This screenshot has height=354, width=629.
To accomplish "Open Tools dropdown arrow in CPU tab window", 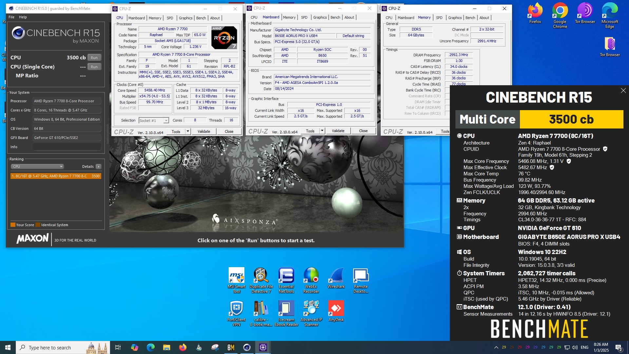I will click(188, 131).
